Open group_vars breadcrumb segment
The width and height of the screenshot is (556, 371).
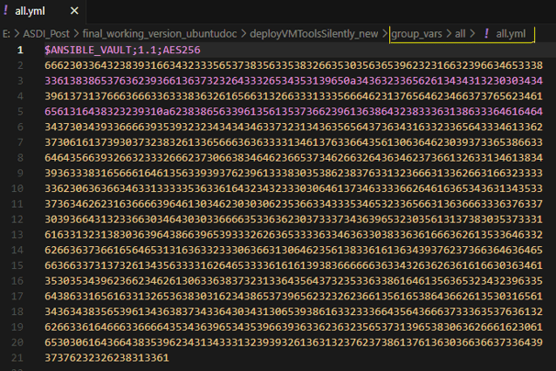pyautogui.click(x=417, y=34)
